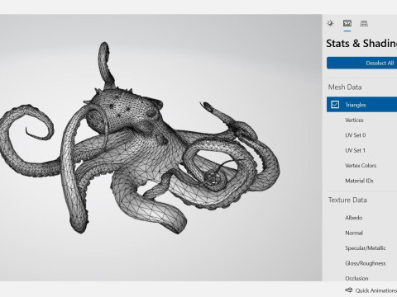Select the Stats & Shading panel icon
Viewport: 397px width, 297px height.
point(347,23)
